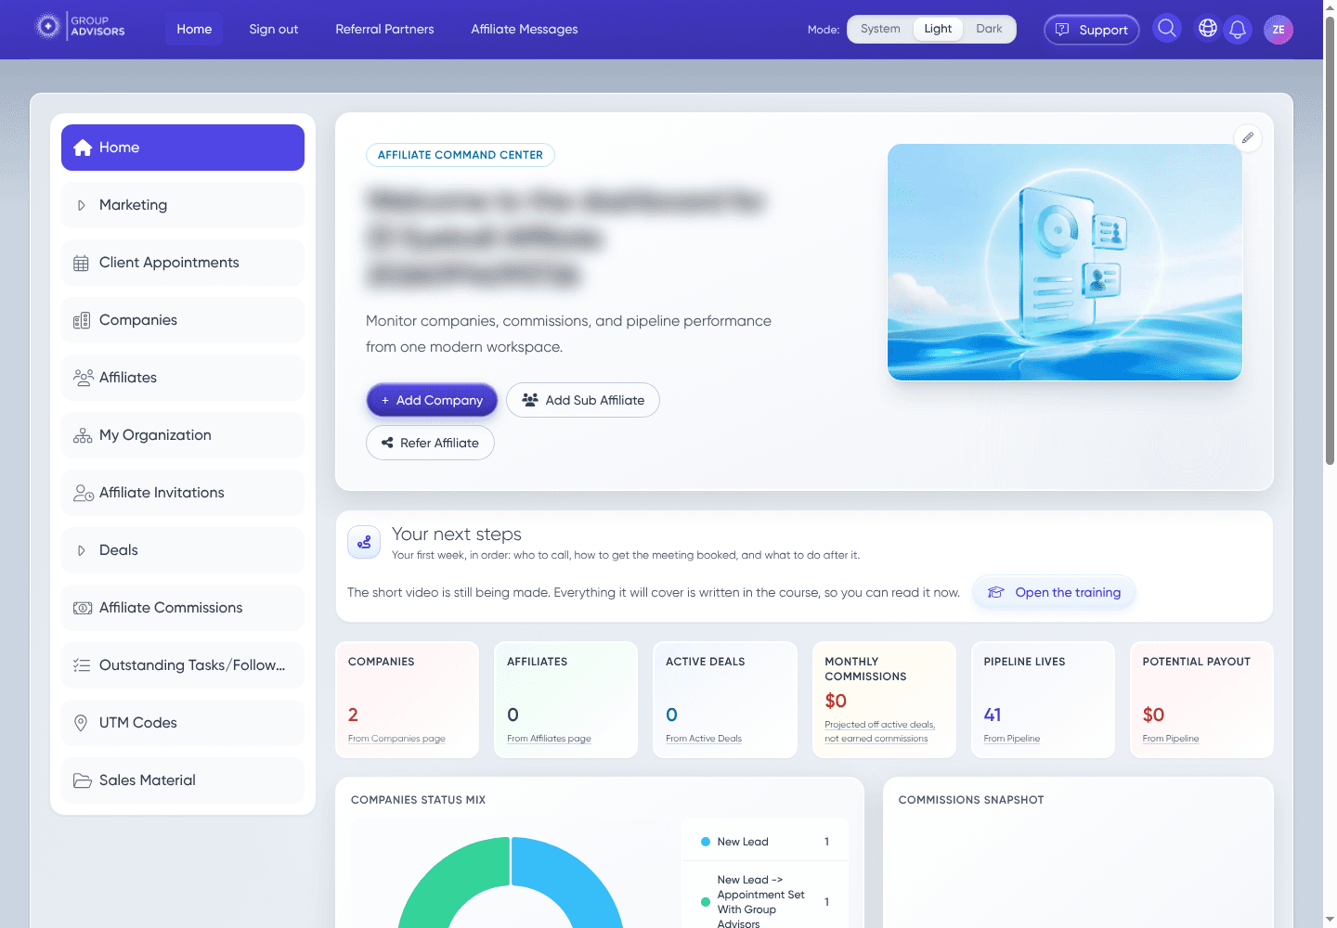Switch mode to Light
This screenshot has width=1337, height=928.
938,29
